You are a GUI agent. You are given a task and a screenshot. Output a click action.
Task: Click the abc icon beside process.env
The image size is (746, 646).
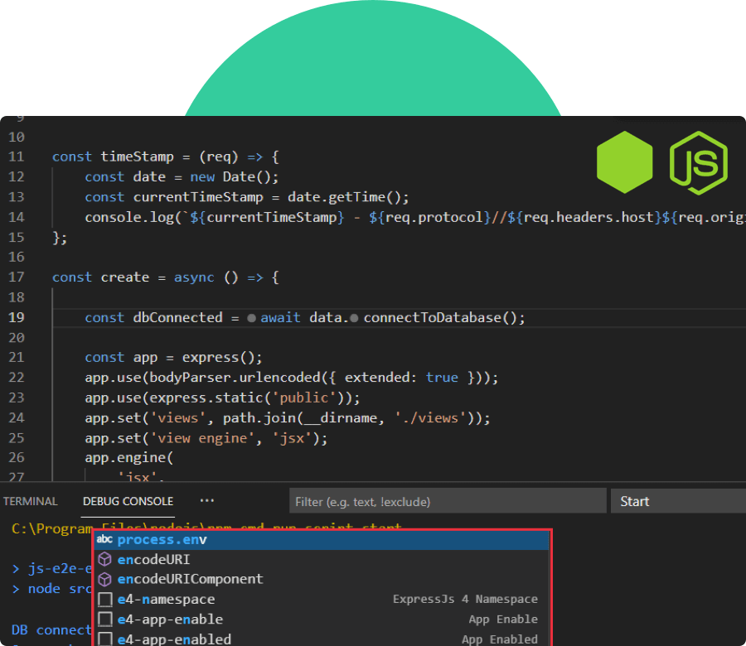pyautogui.click(x=104, y=539)
